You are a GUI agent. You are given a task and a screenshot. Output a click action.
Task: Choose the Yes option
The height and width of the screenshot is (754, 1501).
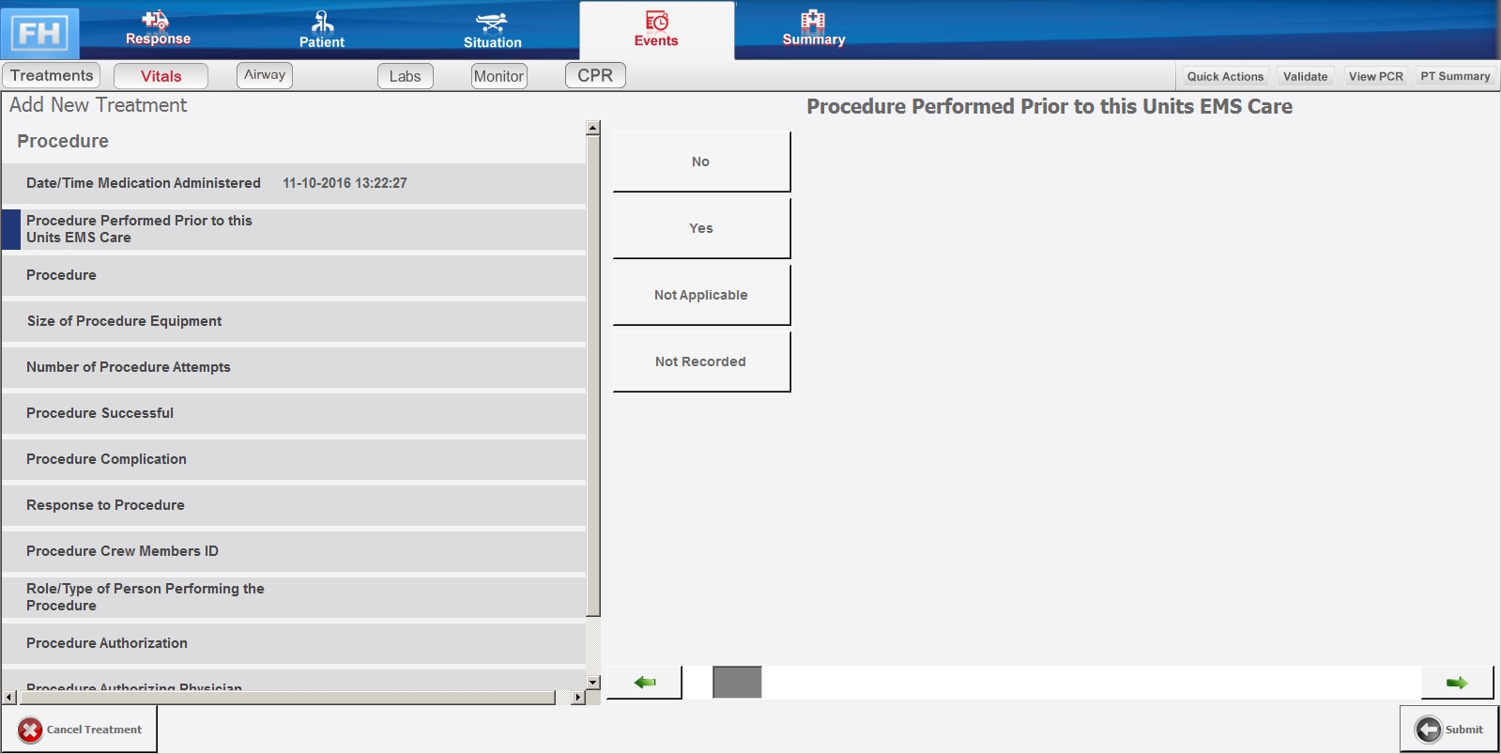[701, 228]
